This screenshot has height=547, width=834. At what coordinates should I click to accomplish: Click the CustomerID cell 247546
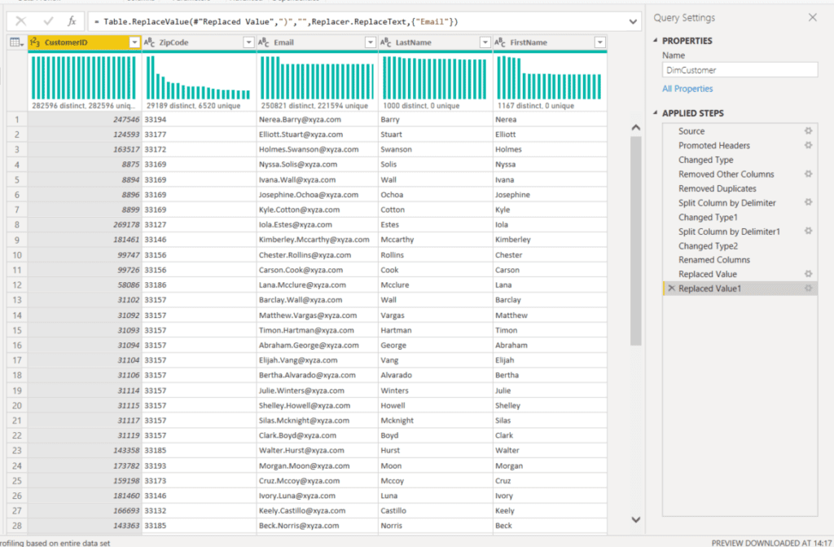85,119
